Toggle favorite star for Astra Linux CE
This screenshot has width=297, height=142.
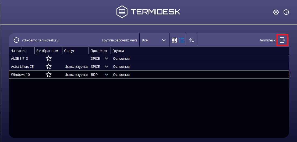pyautogui.click(x=48, y=66)
